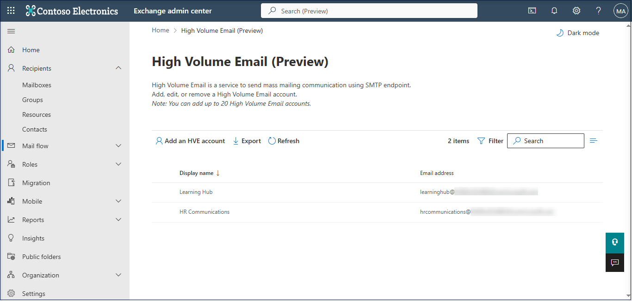Switch to Dark mode

coord(577,33)
